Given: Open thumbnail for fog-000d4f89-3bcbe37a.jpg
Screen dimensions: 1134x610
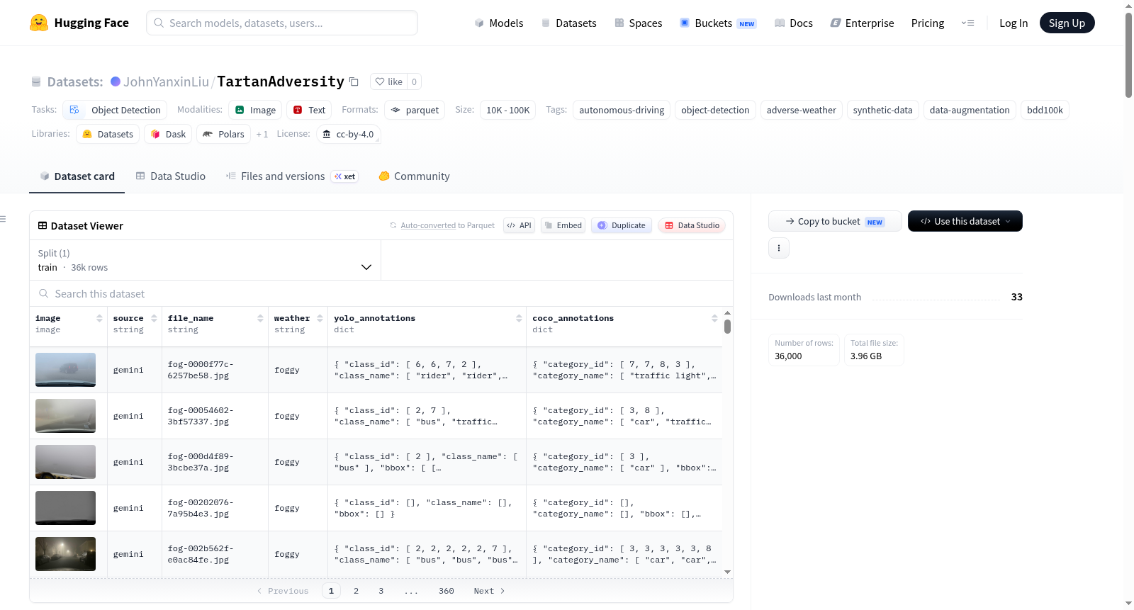Looking at the screenshot, I should (65, 462).
